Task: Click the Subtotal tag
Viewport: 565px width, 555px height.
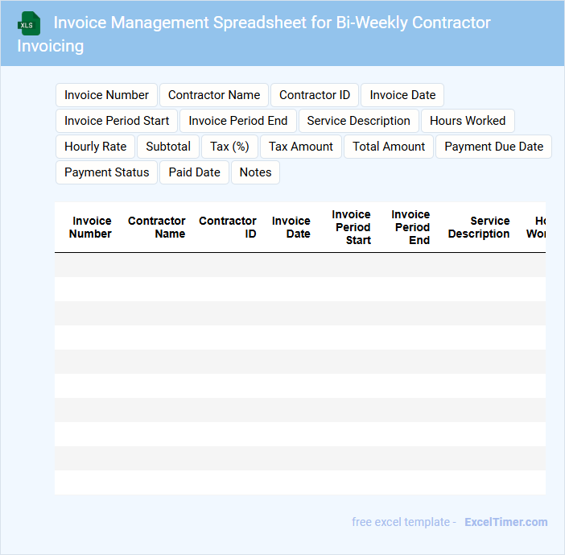Action: tap(168, 147)
